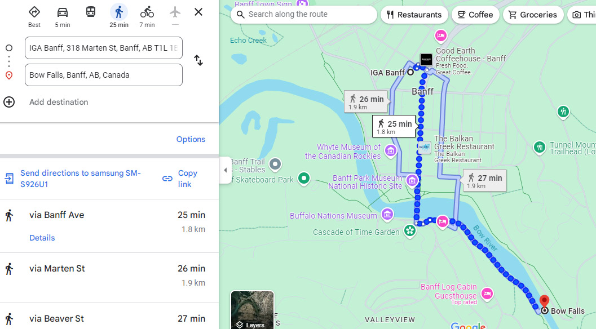This screenshot has height=329, width=596.
Task: Click the hotel pin above Good Earth Coffeehouse
Action: [x=440, y=35]
